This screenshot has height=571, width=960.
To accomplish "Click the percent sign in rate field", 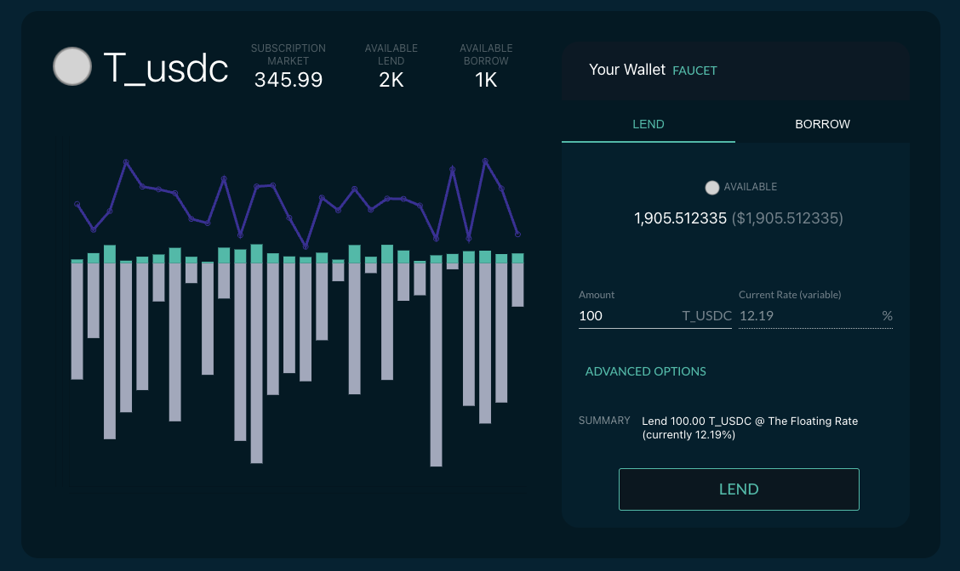I will coord(887,316).
